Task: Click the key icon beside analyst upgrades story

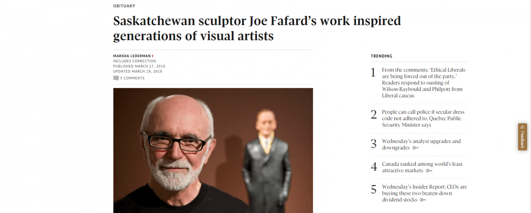Action: tap(415, 148)
